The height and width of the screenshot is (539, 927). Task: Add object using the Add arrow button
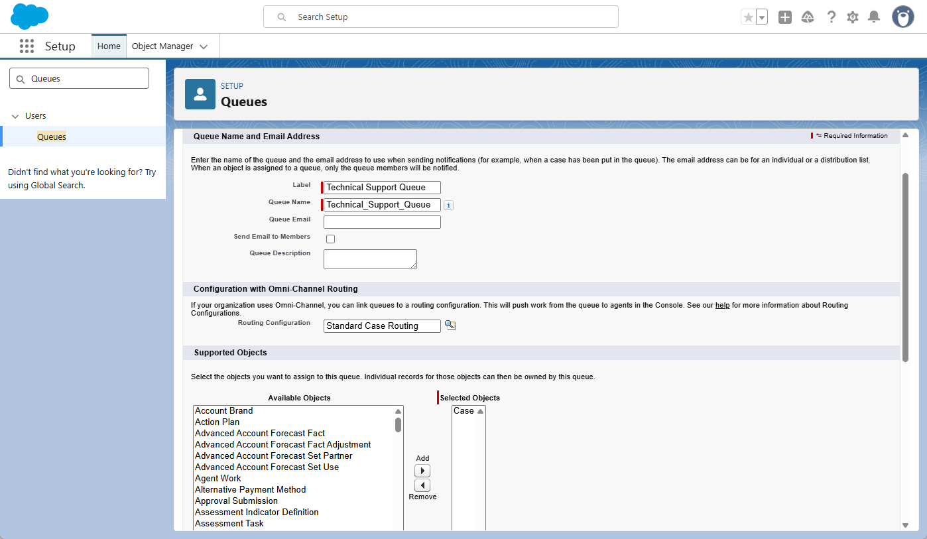[422, 471]
